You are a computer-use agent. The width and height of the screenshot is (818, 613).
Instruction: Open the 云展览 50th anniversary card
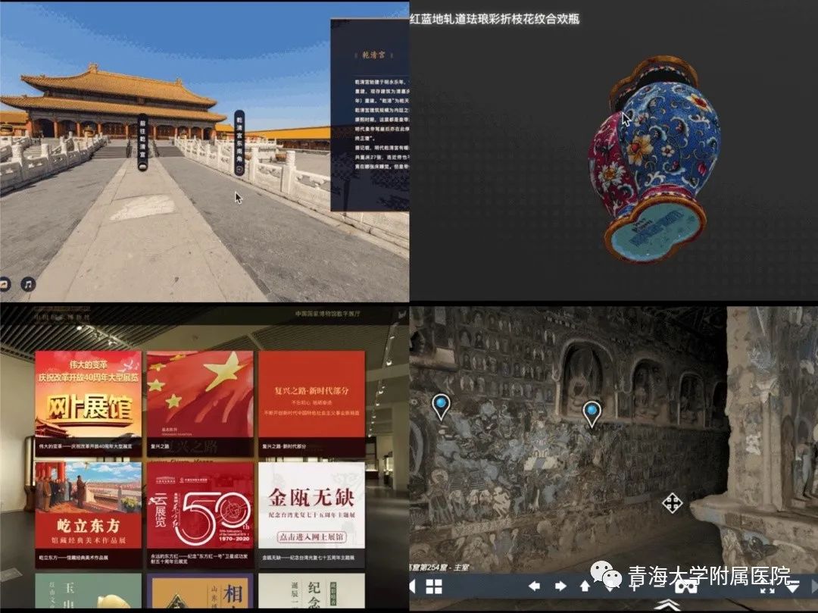[200, 514]
